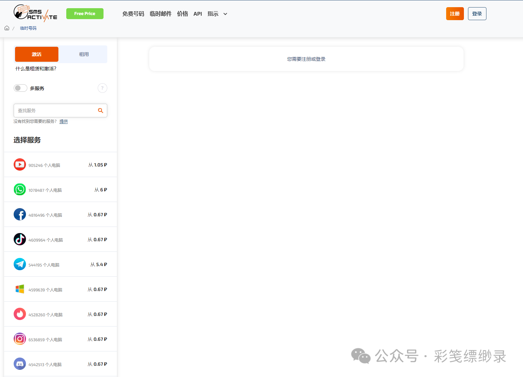The width and height of the screenshot is (523, 377).
Task: Open the multi-service help question mark
Action: (102, 88)
